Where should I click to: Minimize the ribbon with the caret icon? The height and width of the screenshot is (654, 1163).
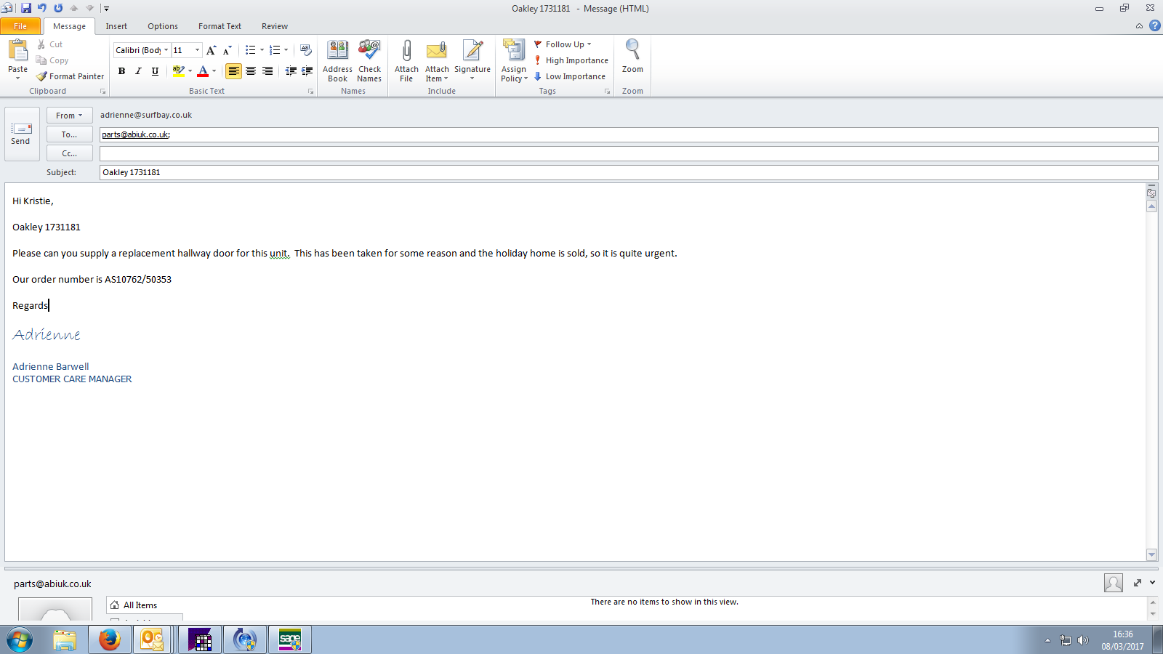click(x=1139, y=26)
